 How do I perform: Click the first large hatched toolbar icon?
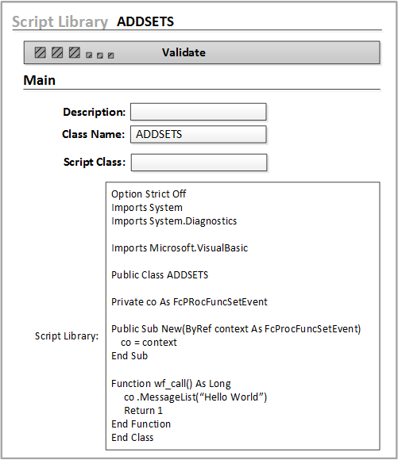tap(40, 52)
